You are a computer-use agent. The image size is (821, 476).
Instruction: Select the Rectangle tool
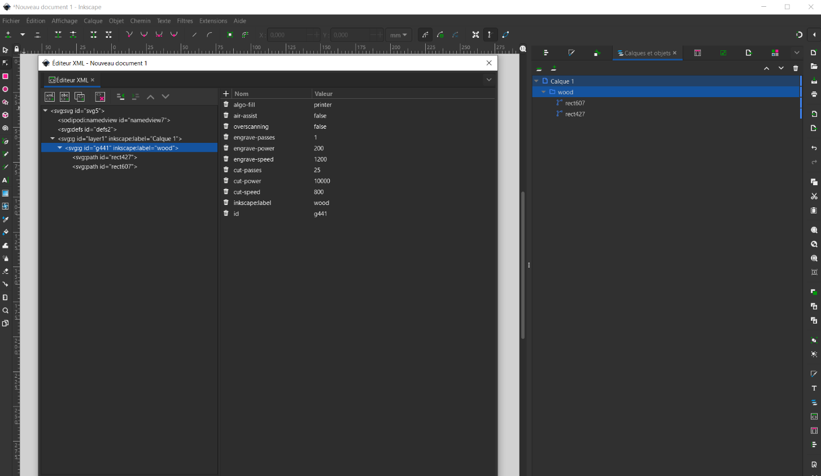5,76
